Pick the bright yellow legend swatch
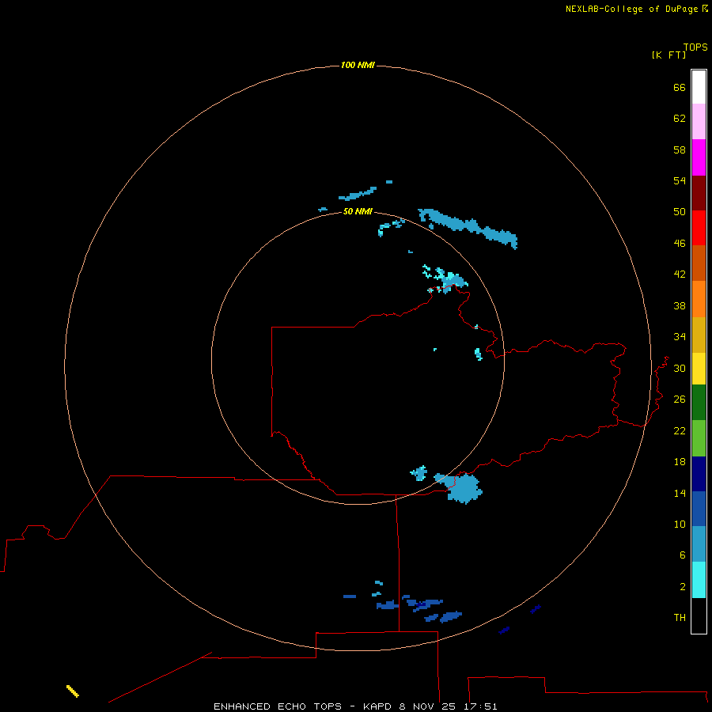Screen dimensions: 712x712 point(699,369)
